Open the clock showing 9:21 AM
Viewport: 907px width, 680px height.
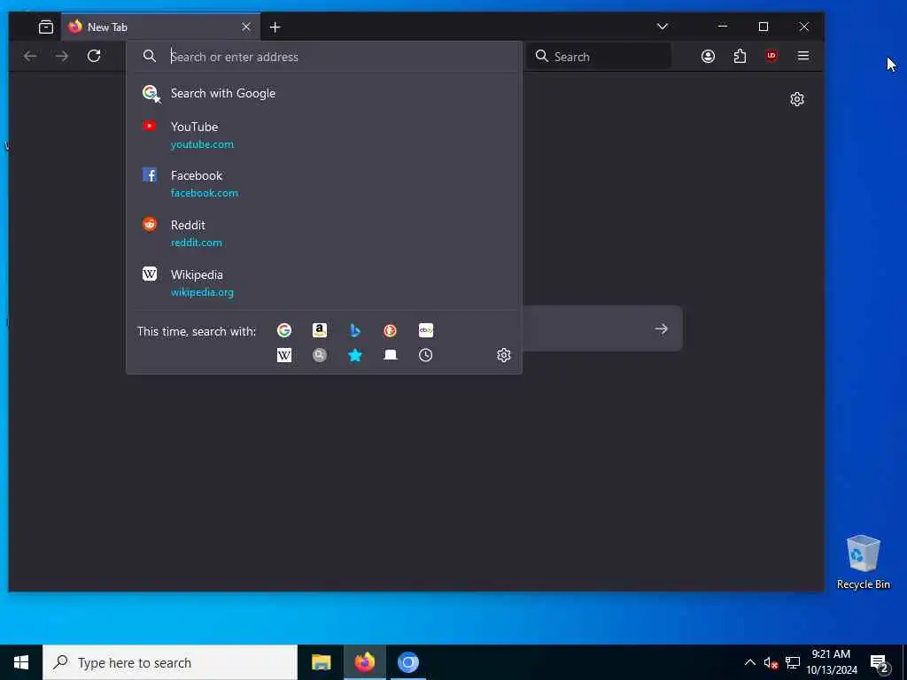click(831, 662)
